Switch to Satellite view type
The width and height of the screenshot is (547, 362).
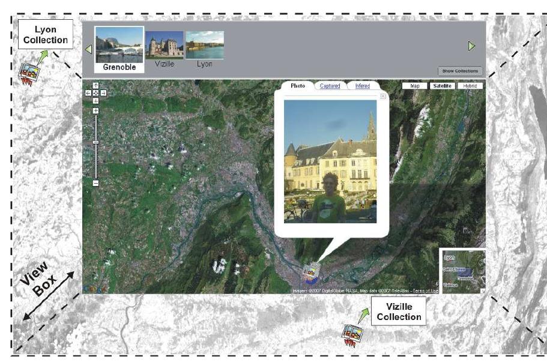pos(443,86)
